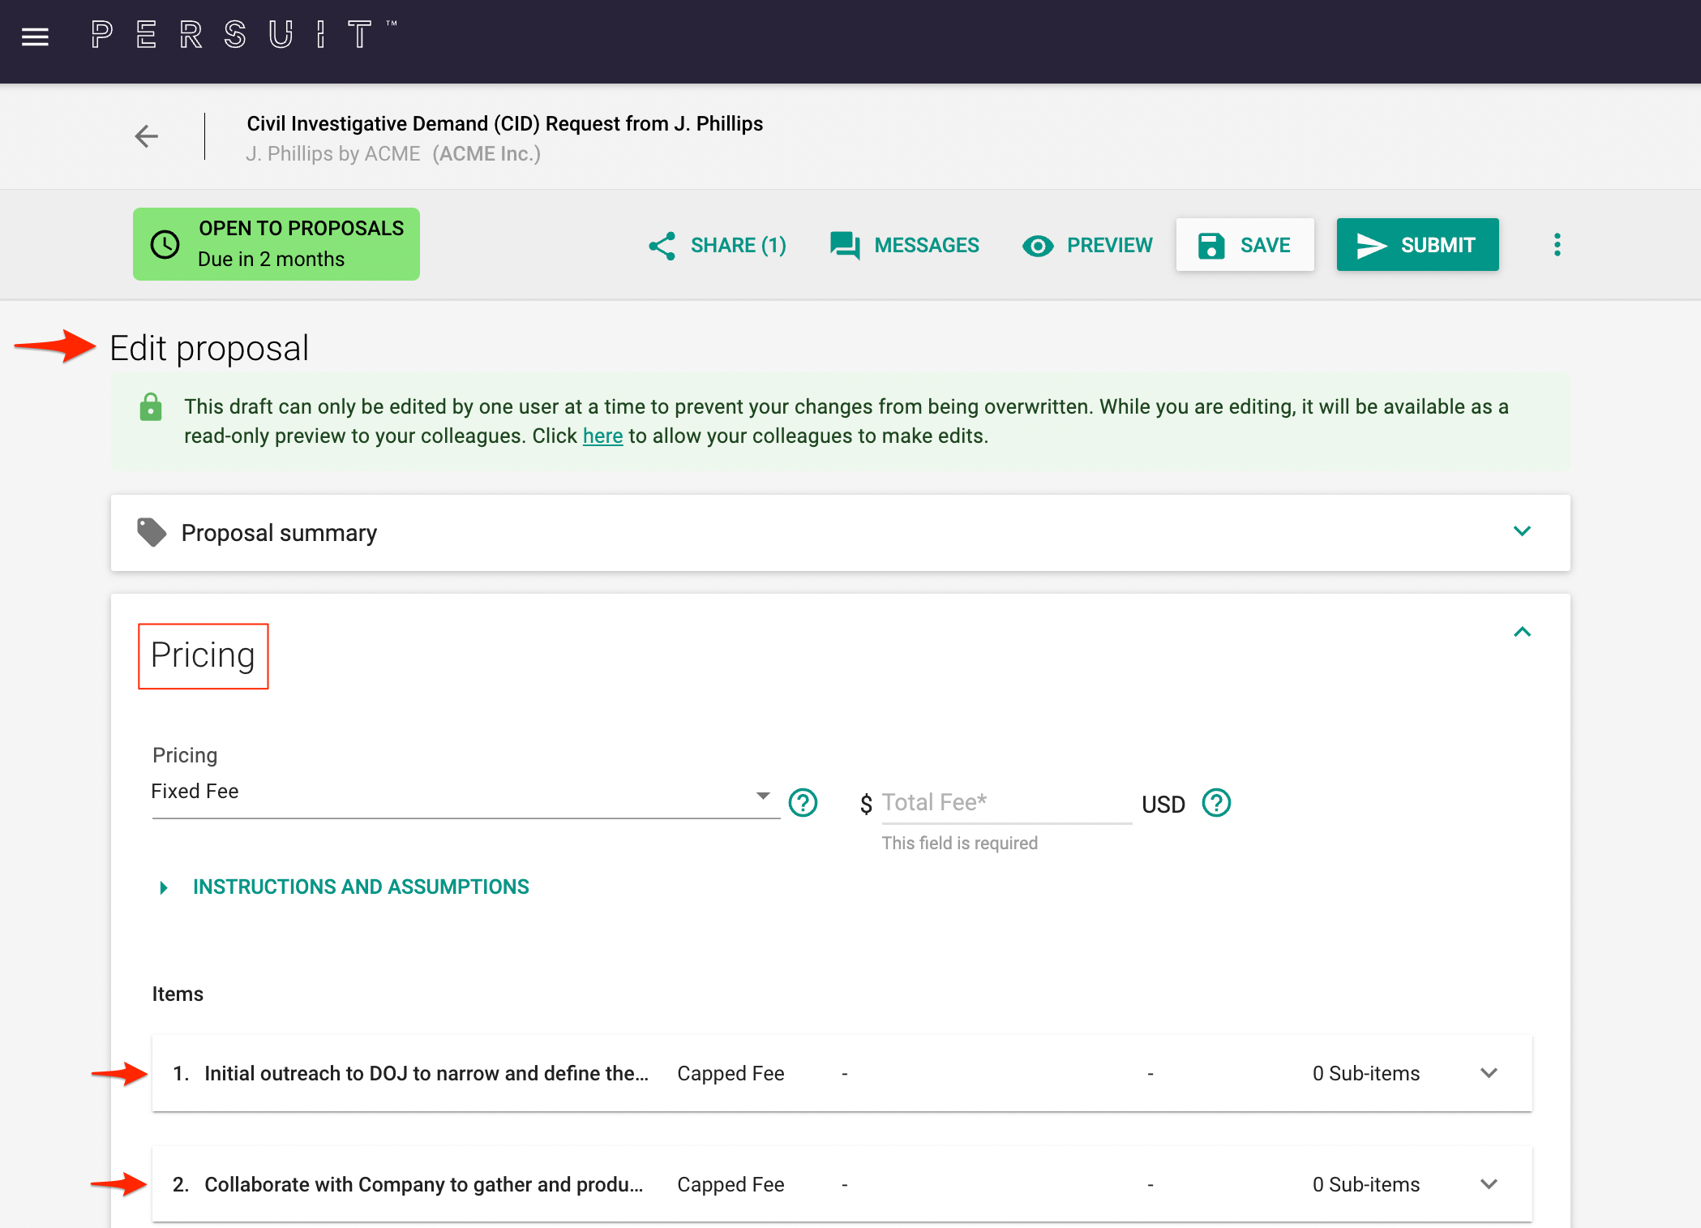
Task: Click the back arrow to leave the proposal
Action: [x=146, y=136]
